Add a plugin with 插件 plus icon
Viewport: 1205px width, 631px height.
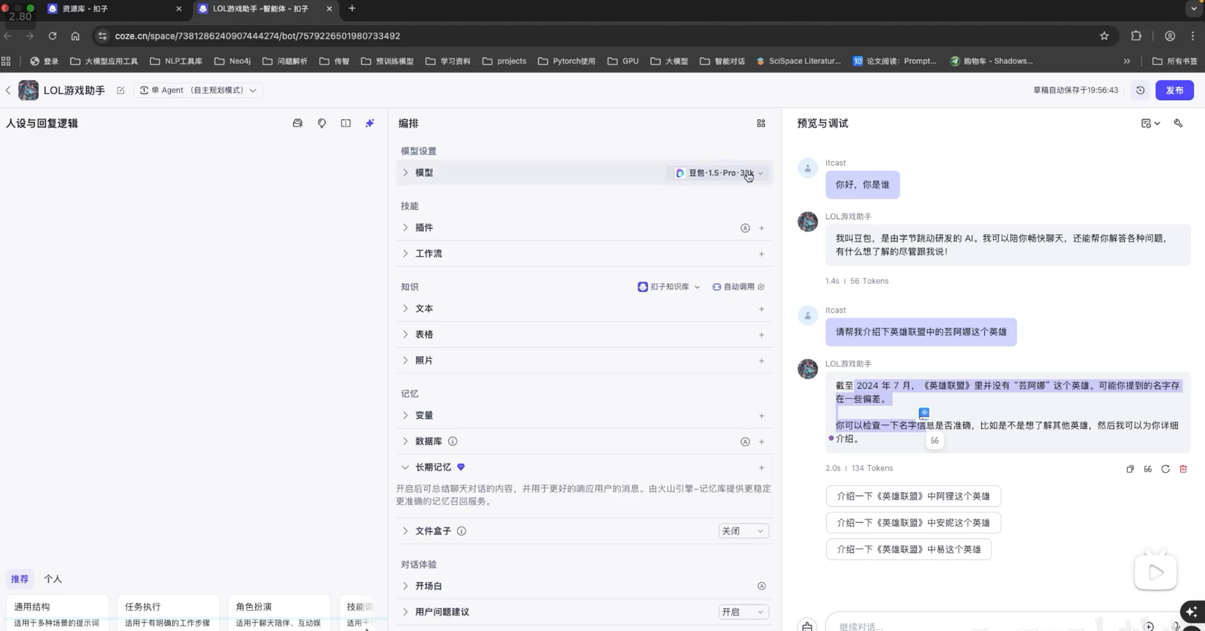[762, 228]
